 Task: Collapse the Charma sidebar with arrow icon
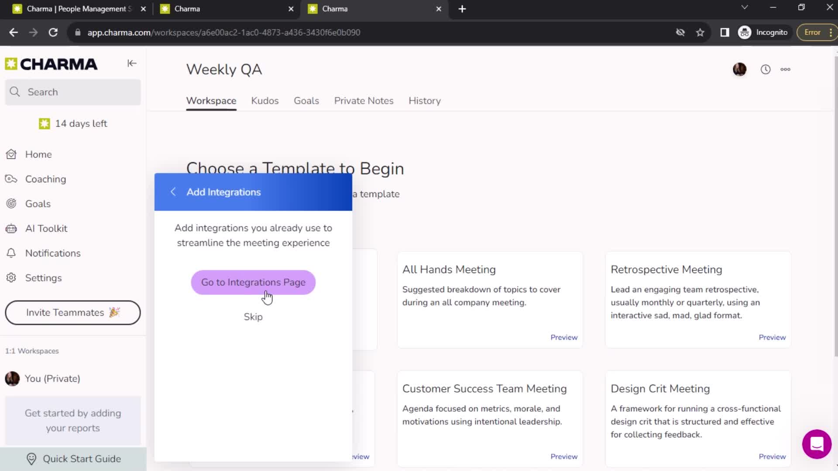(x=132, y=64)
